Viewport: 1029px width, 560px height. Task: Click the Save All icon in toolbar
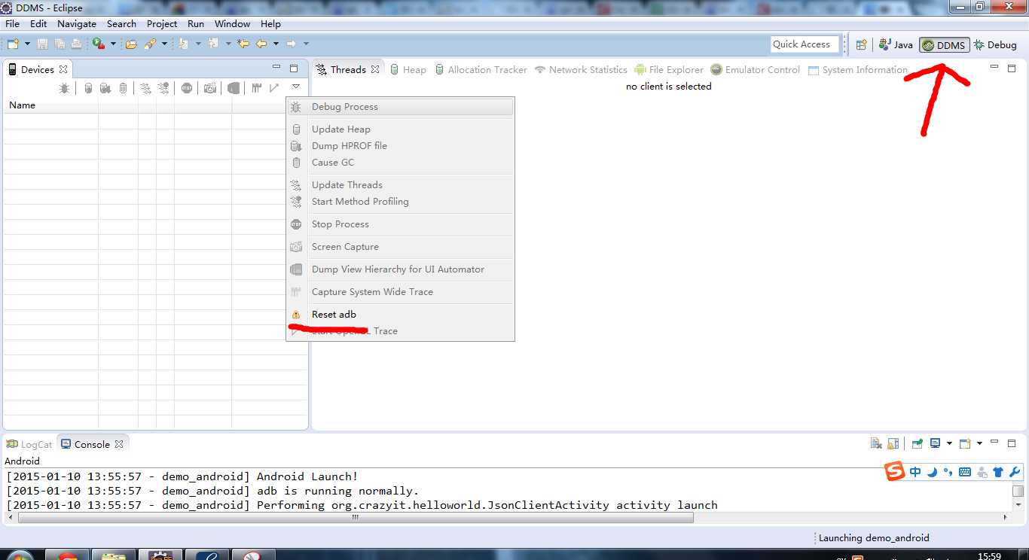59,44
